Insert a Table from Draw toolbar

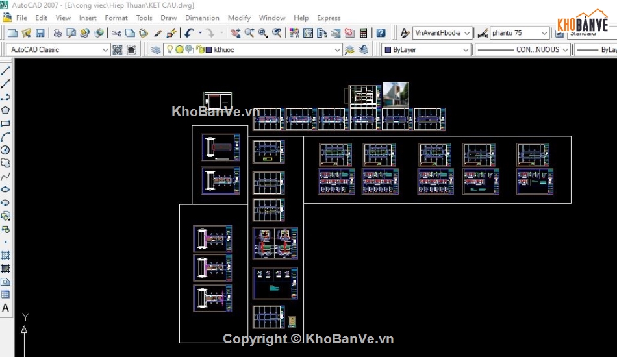pos(5,295)
